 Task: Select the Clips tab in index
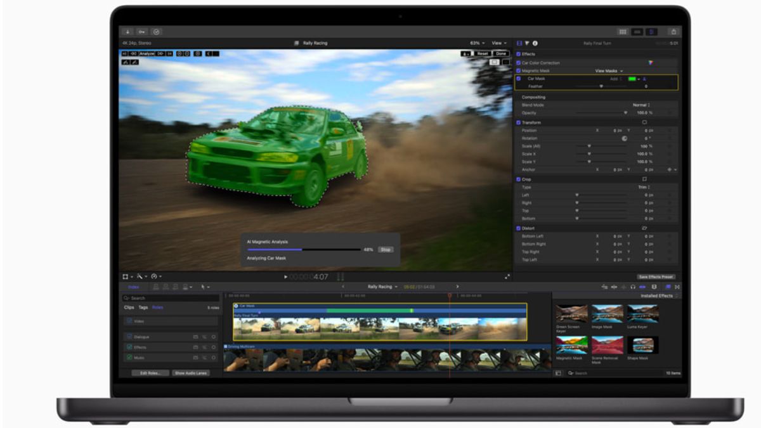129,308
